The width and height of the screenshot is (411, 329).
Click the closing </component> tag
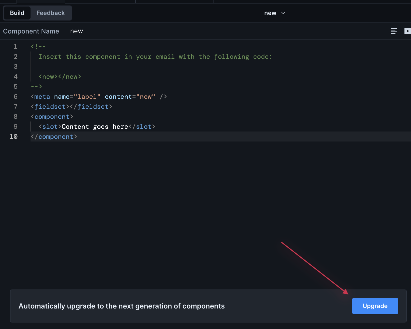click(x=54, y=137)
